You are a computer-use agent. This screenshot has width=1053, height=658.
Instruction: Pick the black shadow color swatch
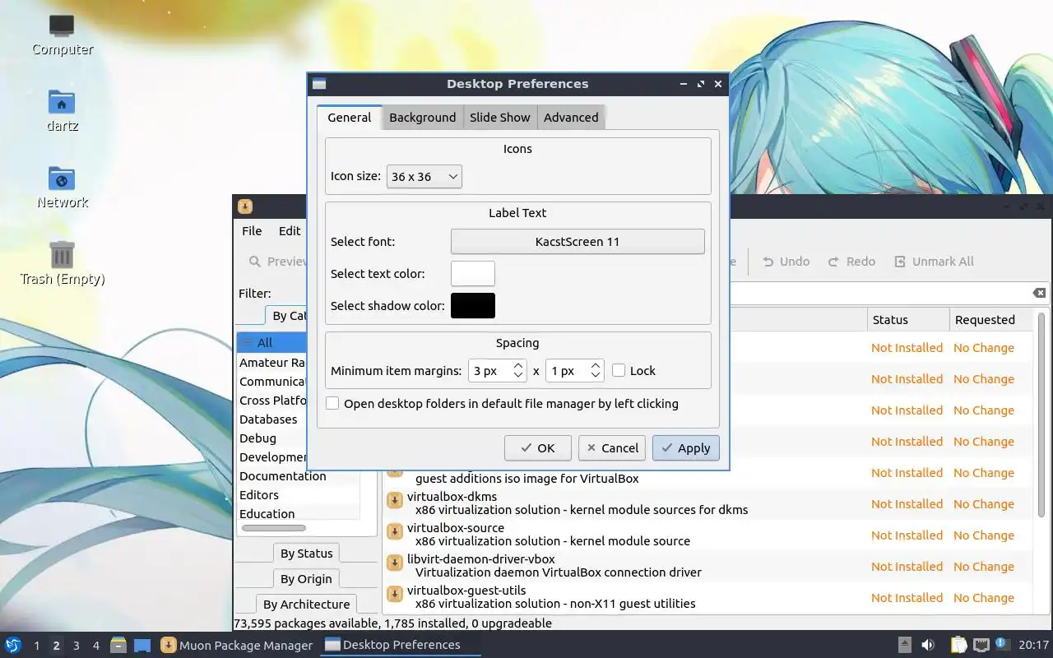coord(473,306)
